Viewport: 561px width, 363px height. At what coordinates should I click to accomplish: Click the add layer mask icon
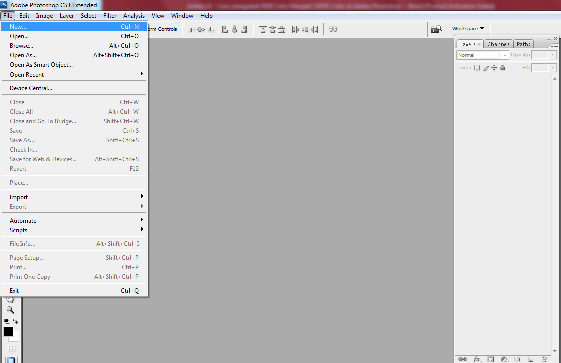tap(490, 359)
